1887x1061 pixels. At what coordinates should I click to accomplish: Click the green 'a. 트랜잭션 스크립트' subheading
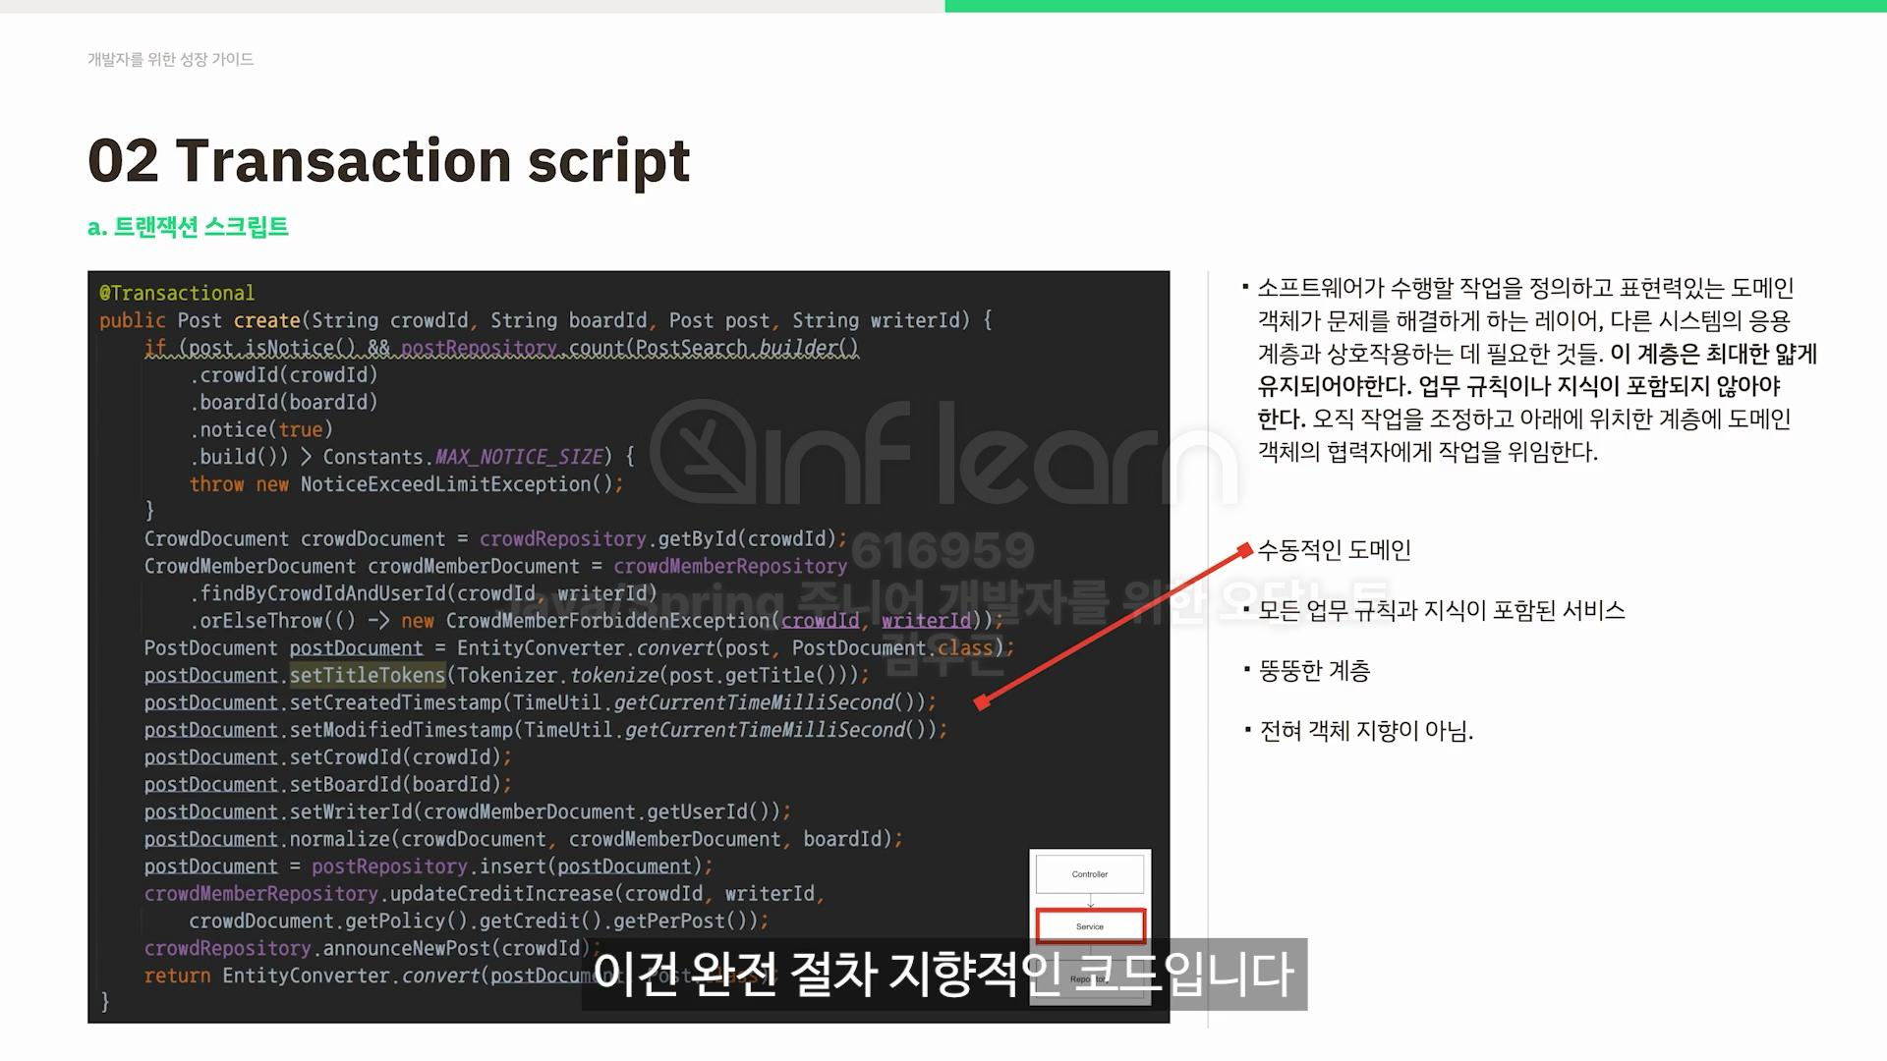188,227
